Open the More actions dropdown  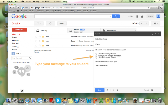tap(62, 23)
